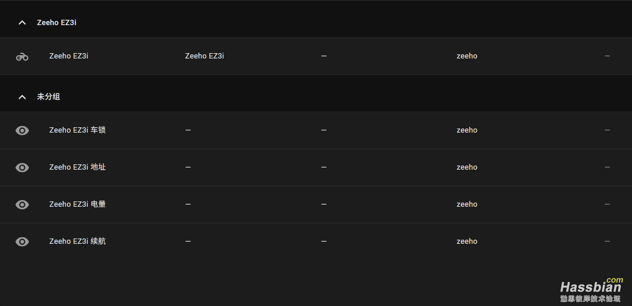The width and height of the screenshot is (632, 306).
Task: Open the Zeeho EZ3i 车锁 entity
Action: (x=77, y=130)
